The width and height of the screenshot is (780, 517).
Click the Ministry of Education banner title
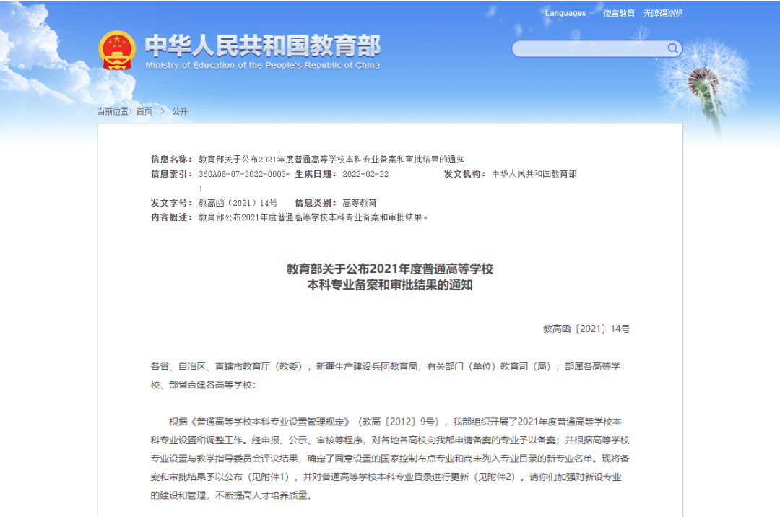click(264, 45)
